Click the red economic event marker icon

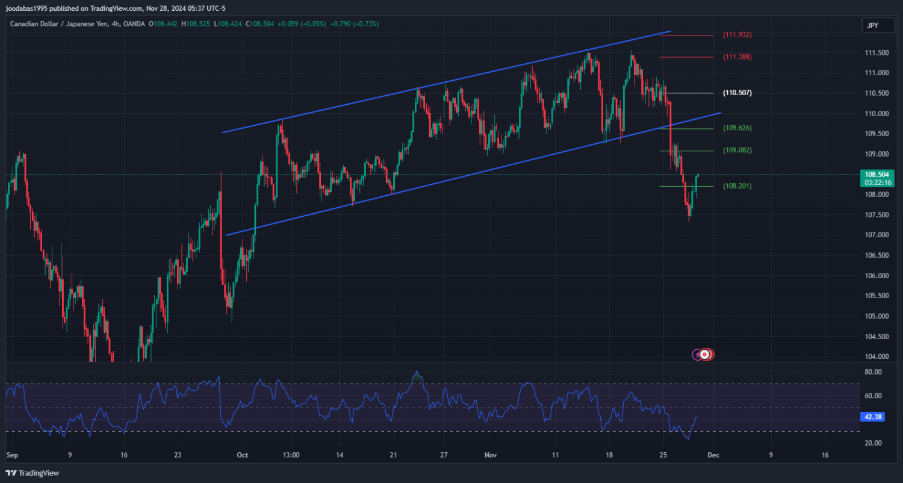pyautogui.click(x=706, y=355)
